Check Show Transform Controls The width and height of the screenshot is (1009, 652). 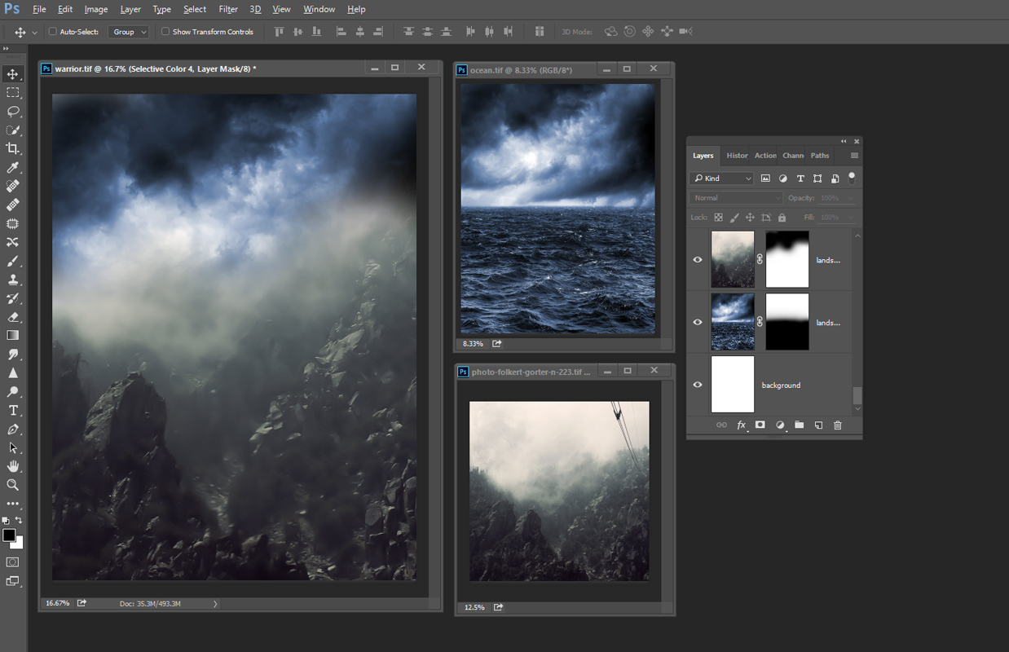click(x=165, y=32)
